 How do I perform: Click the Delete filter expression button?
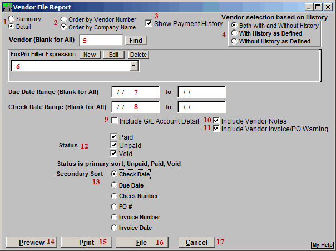coord(138,55)
